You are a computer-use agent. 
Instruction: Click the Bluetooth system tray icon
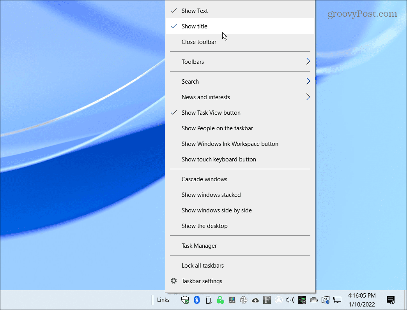pyautogui.click(x=197, y=300)
